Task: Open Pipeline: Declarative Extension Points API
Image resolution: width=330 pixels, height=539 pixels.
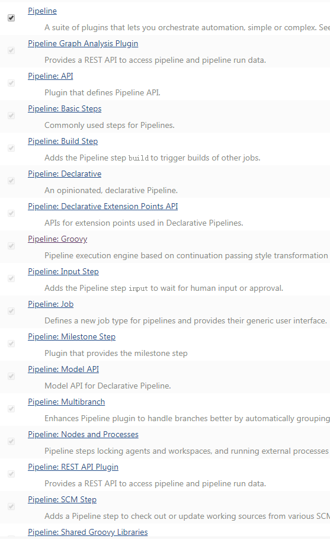Action: [102, 206]
